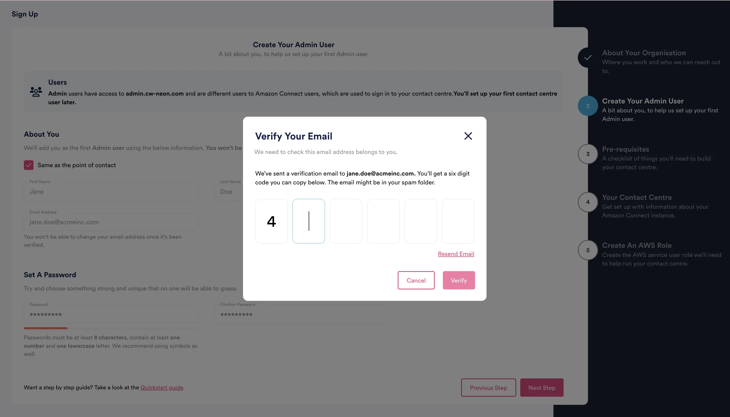
Task: Click the Verify button
Action: pyautogui.click(x=459, y=280)
